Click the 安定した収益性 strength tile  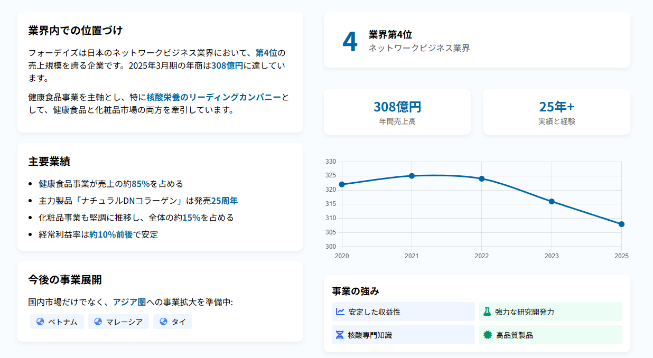coord(403,312)
